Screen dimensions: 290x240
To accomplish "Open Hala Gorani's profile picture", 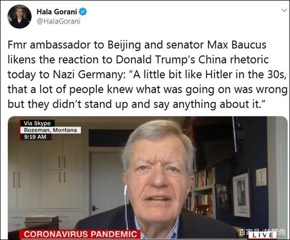I will pyautogui.click(x=19, y=16).
